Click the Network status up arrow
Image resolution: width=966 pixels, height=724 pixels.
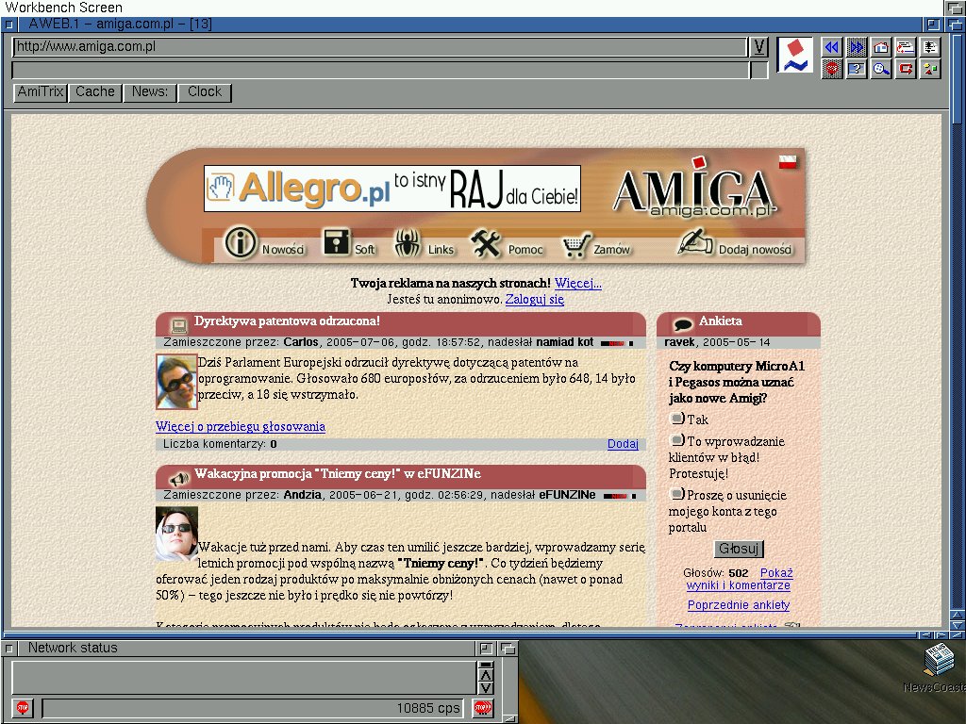coord(486,674)
